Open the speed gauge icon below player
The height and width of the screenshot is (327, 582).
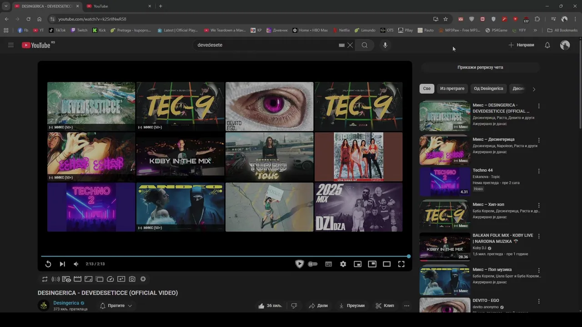tap(110, 279)
